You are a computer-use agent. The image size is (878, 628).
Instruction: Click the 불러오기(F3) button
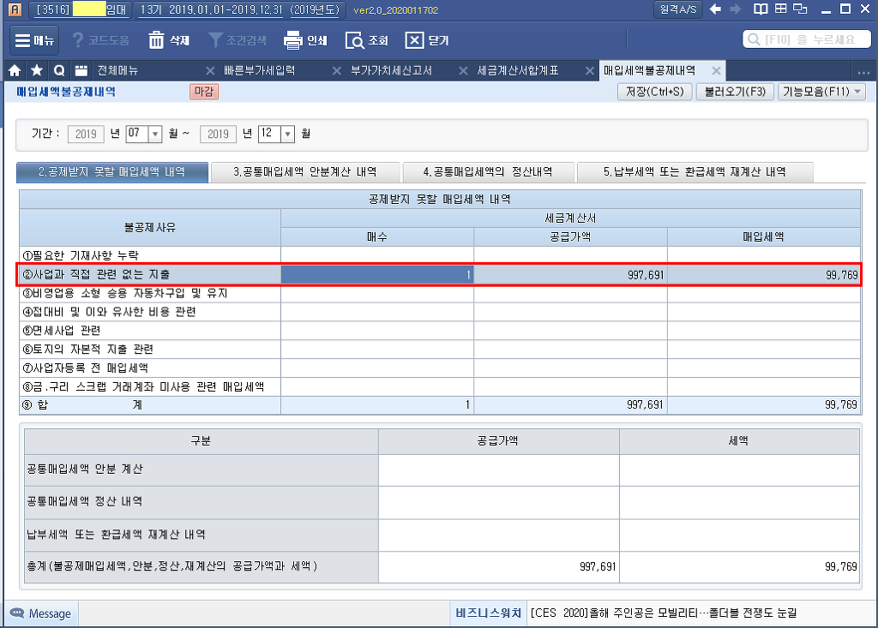[x=735, y=91]
